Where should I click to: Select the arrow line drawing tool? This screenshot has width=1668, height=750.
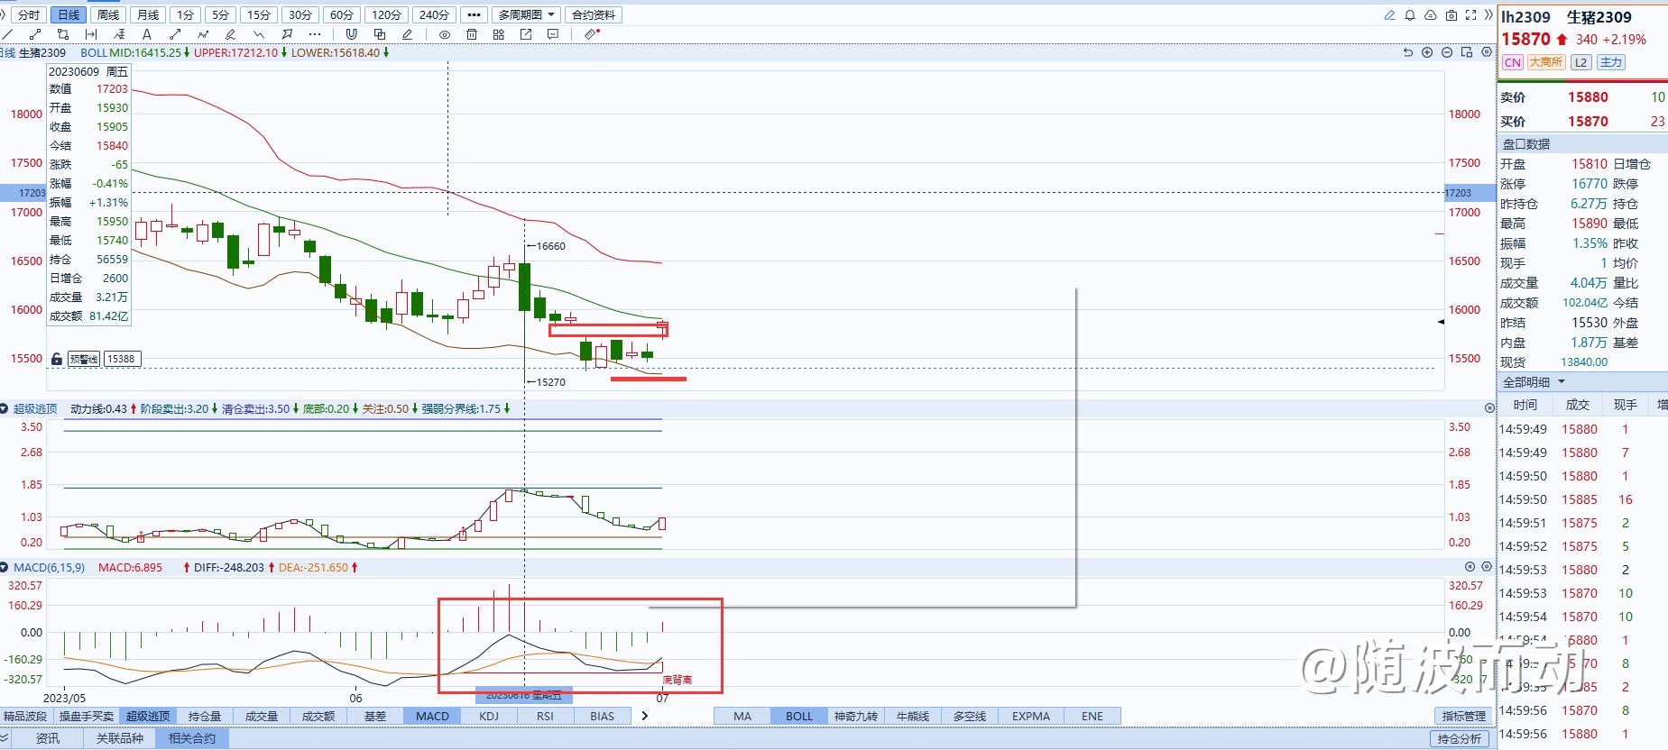pyautogui.click(x=175, y=34)
